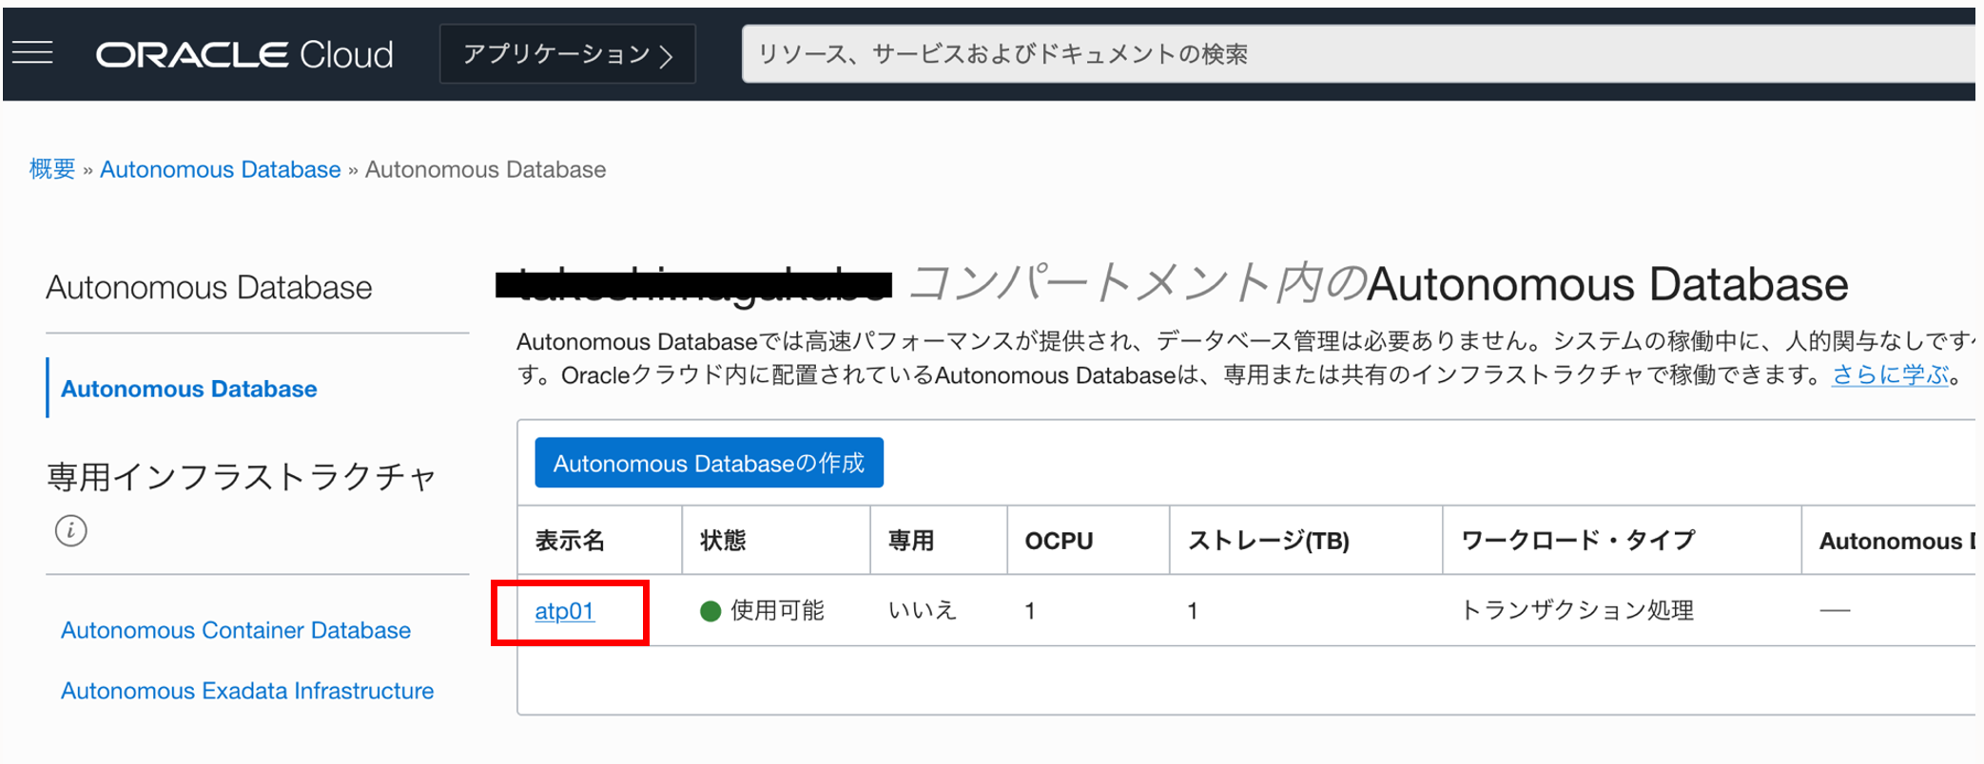Click the 状態 column header

(x=723, y=541)
